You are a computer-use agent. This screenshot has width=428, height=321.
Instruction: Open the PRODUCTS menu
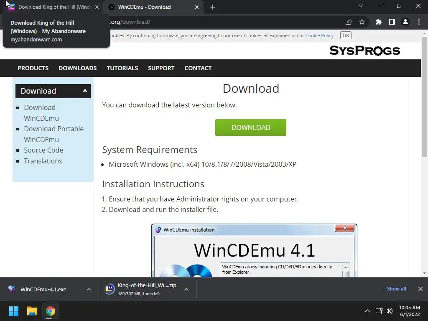pyautogui.click(x=33, y=68)
